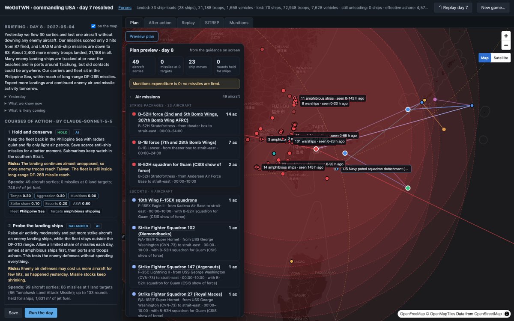Screen dimensions: 514x321
Task: Click the Preview plan button
Action: tap(142, 36)
